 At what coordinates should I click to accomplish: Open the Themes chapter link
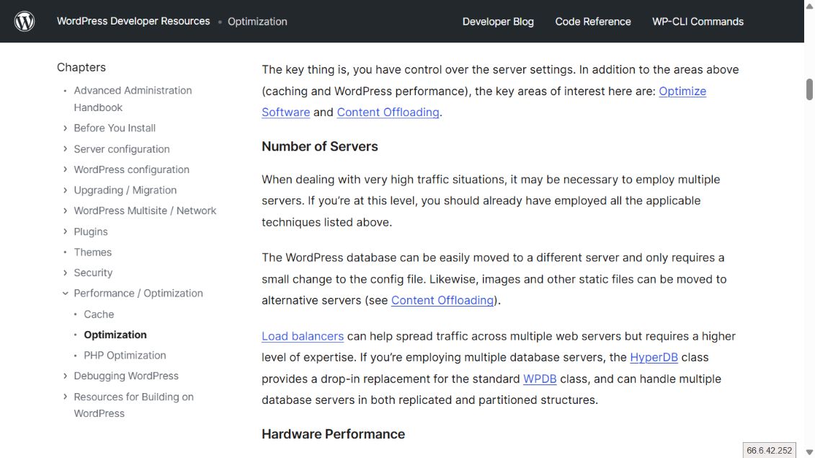coord(92,252)
